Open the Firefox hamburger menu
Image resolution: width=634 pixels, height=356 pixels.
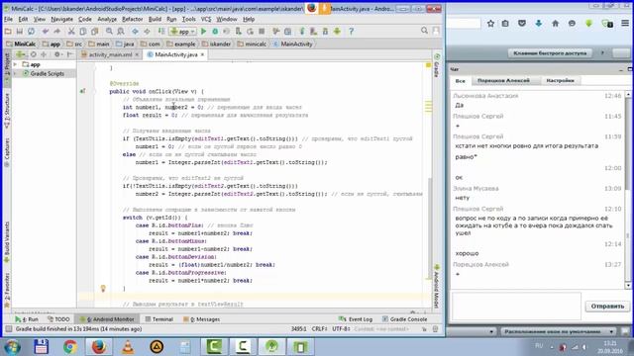pos(625,24)
